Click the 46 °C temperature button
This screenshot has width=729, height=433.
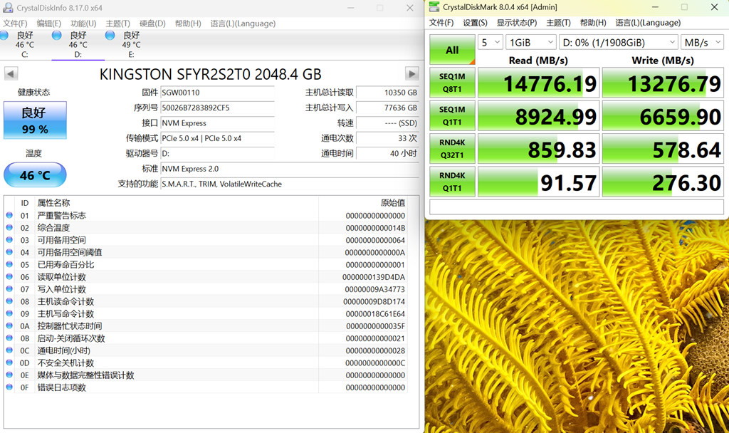(x=35, y=175)
